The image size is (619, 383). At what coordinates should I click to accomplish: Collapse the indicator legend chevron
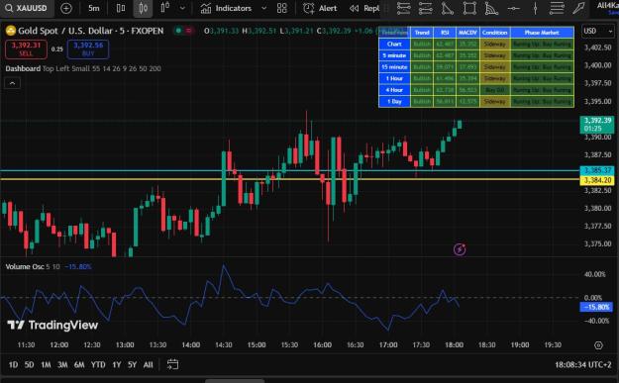click(12, 83)
